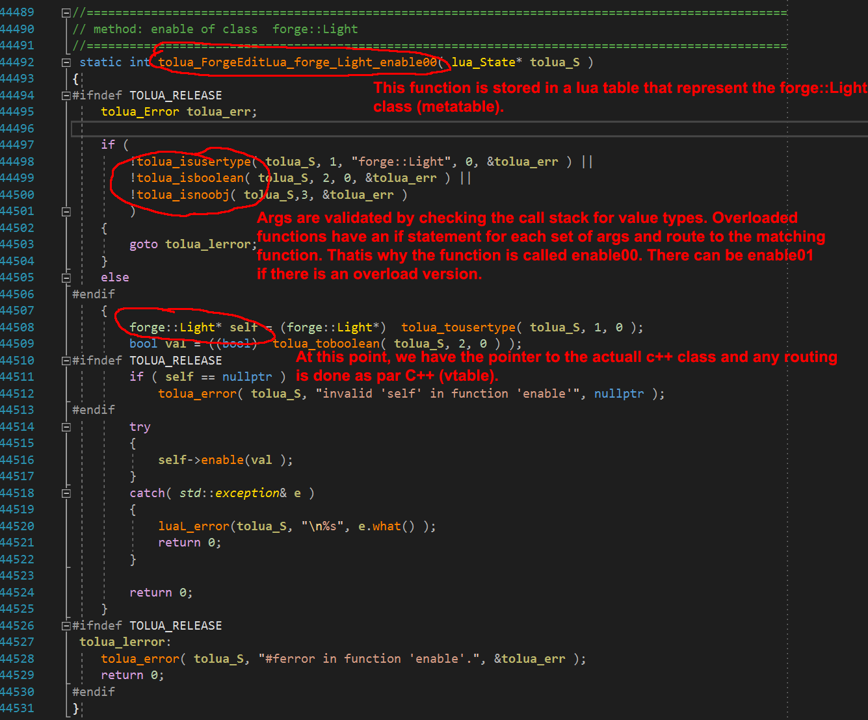Viewport: 868px width, 720px height.
Task: Click the if keyword on line 44497
Action: click(108, 145)
